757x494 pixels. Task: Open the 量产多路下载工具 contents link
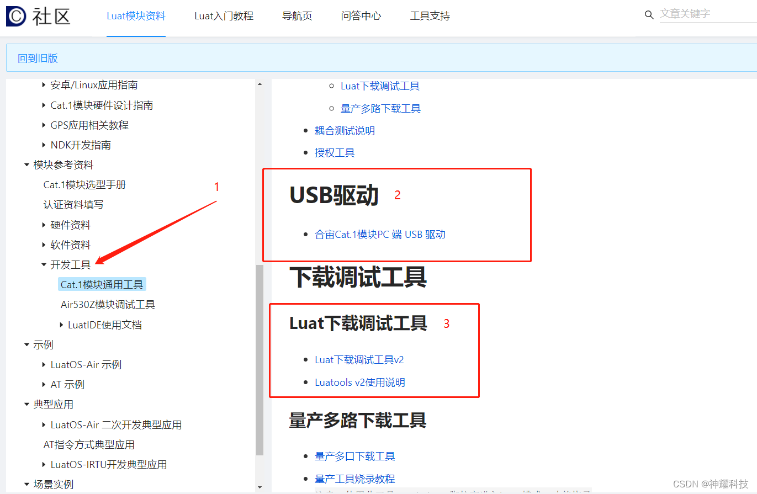click(x=380, y=109)
